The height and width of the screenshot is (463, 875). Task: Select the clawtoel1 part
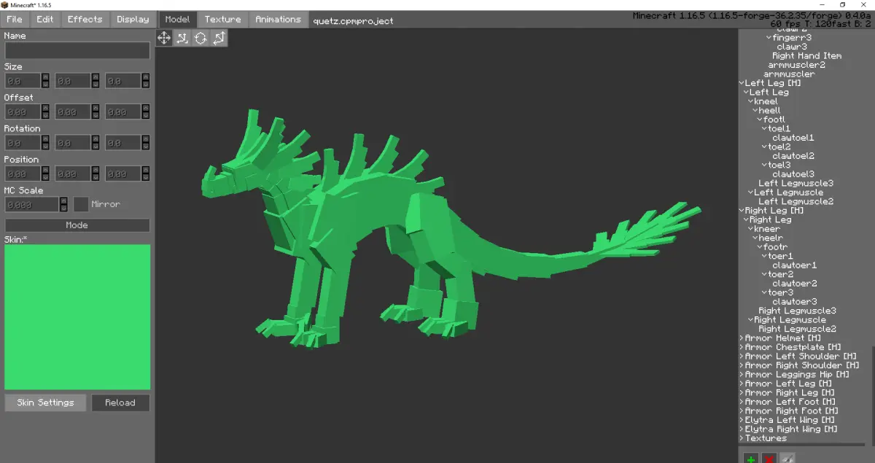[x=793, y=138]
